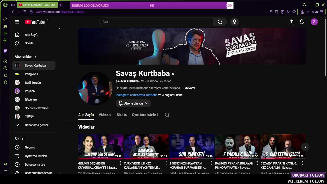
Task: Play SUR CİNAYETİ video thumbnail
Action: (192, 147)
